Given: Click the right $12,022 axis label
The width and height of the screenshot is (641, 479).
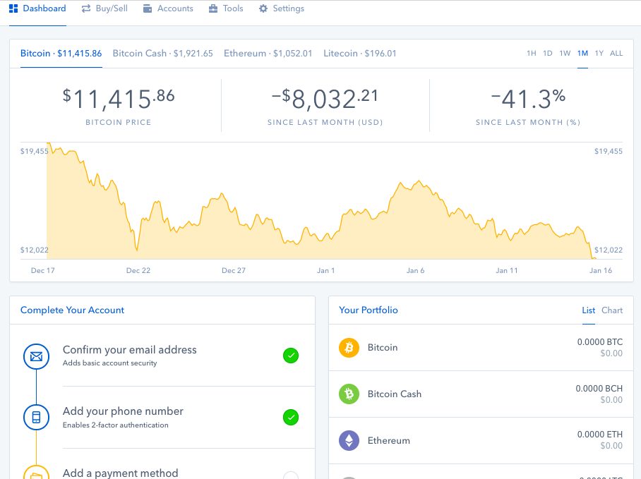Looking at the screenshot, I should tap(609, 250).
